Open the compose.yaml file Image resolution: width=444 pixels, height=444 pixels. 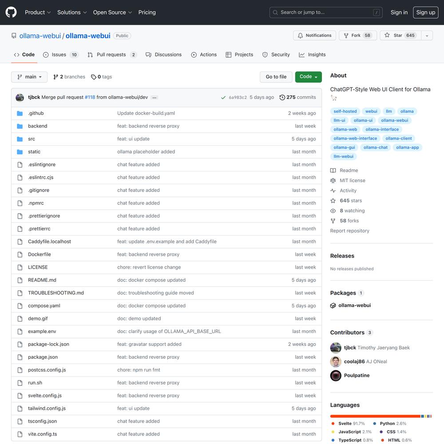pos(44,306)
